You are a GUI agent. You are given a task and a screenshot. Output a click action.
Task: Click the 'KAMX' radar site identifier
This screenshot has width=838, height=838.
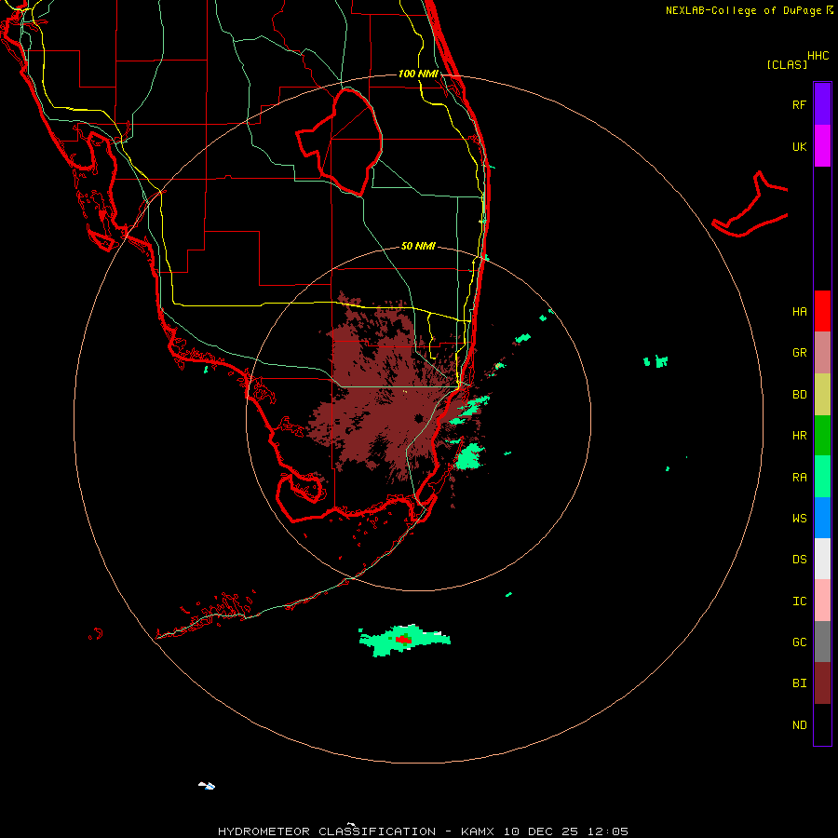pyautogui.click(x=478, y=831)
